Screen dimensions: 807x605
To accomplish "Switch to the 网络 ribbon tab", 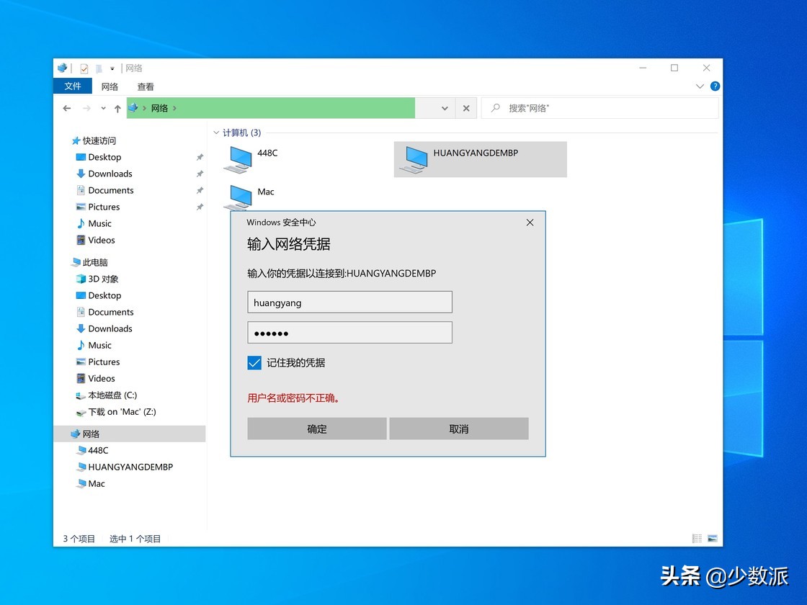I will point(109,86).
